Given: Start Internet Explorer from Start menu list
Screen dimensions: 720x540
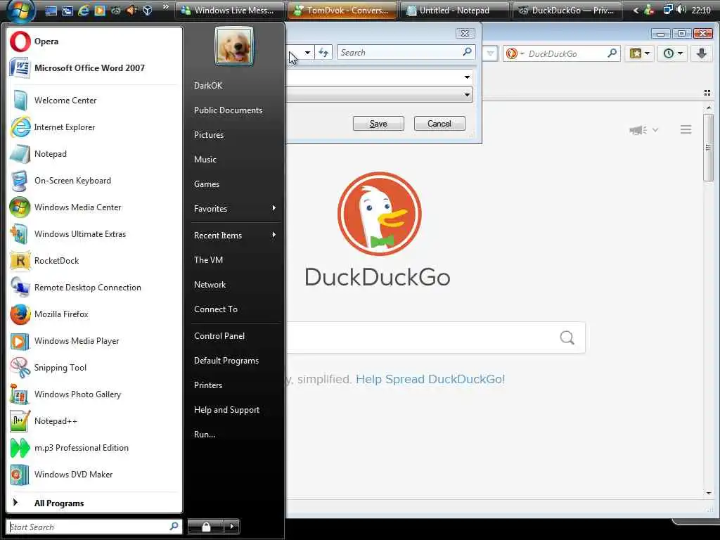Looking at the screenshot, I should [x=94, y=127].
